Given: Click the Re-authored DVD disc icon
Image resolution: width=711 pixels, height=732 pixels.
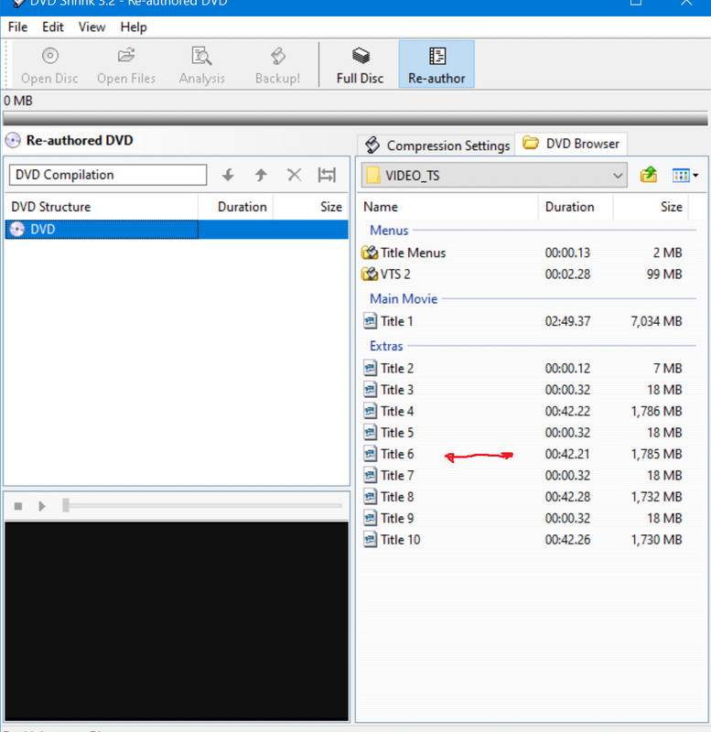Looking at the screenshot, I should pyautogui.click(x=13, y=141).
